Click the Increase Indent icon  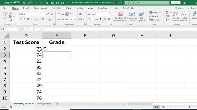click(75, 19)
